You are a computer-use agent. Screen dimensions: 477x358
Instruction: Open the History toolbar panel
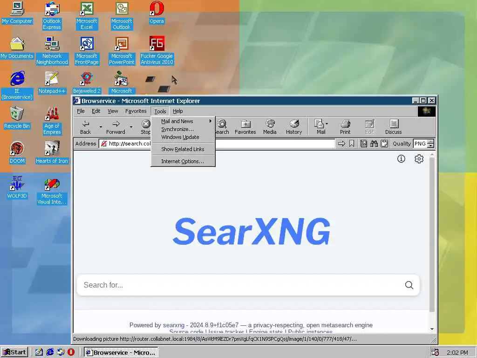294,127
